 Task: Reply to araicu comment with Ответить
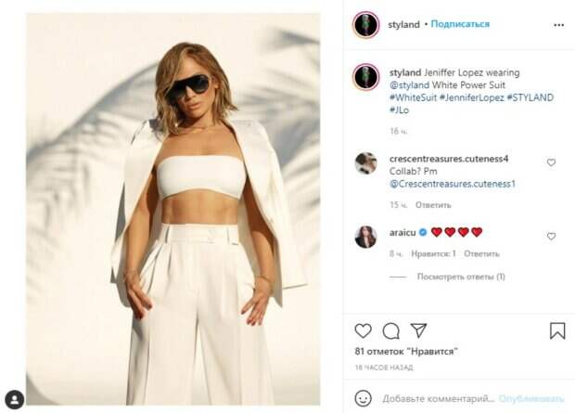pos(481,253)
